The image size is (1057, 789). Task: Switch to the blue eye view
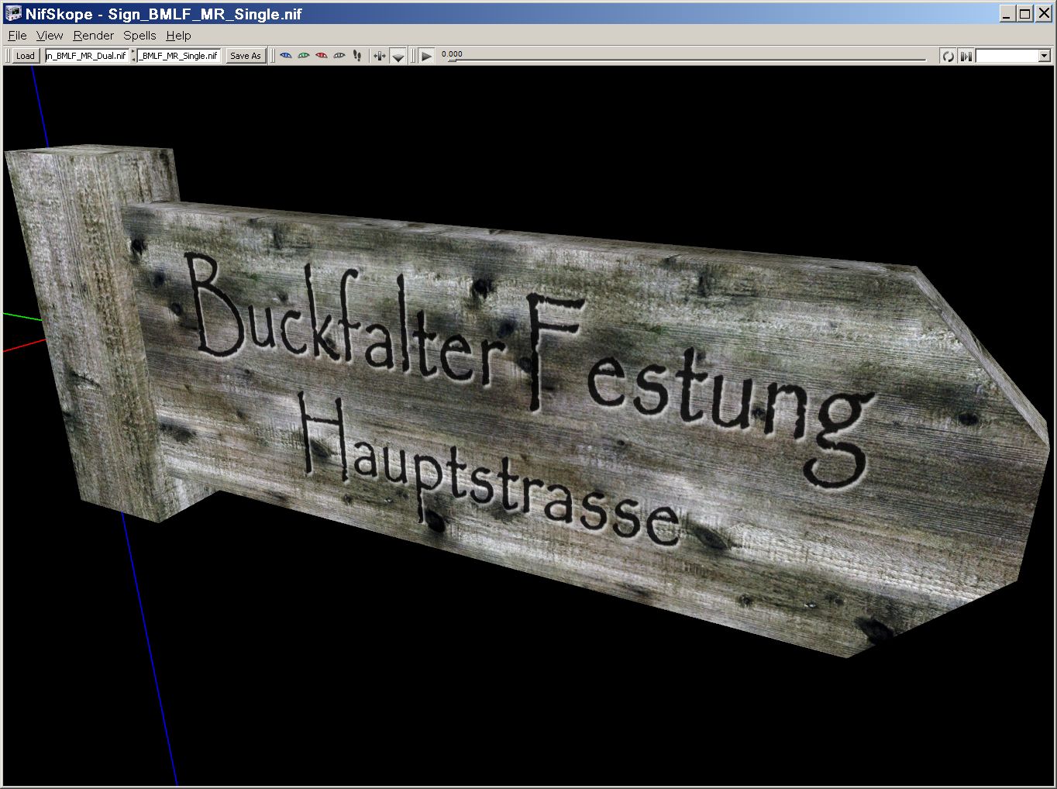(286, 56)
